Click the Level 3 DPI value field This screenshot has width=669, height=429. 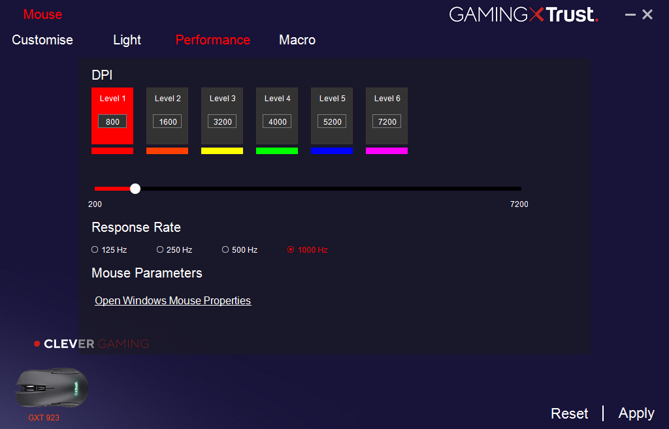[x=222, y=121]
